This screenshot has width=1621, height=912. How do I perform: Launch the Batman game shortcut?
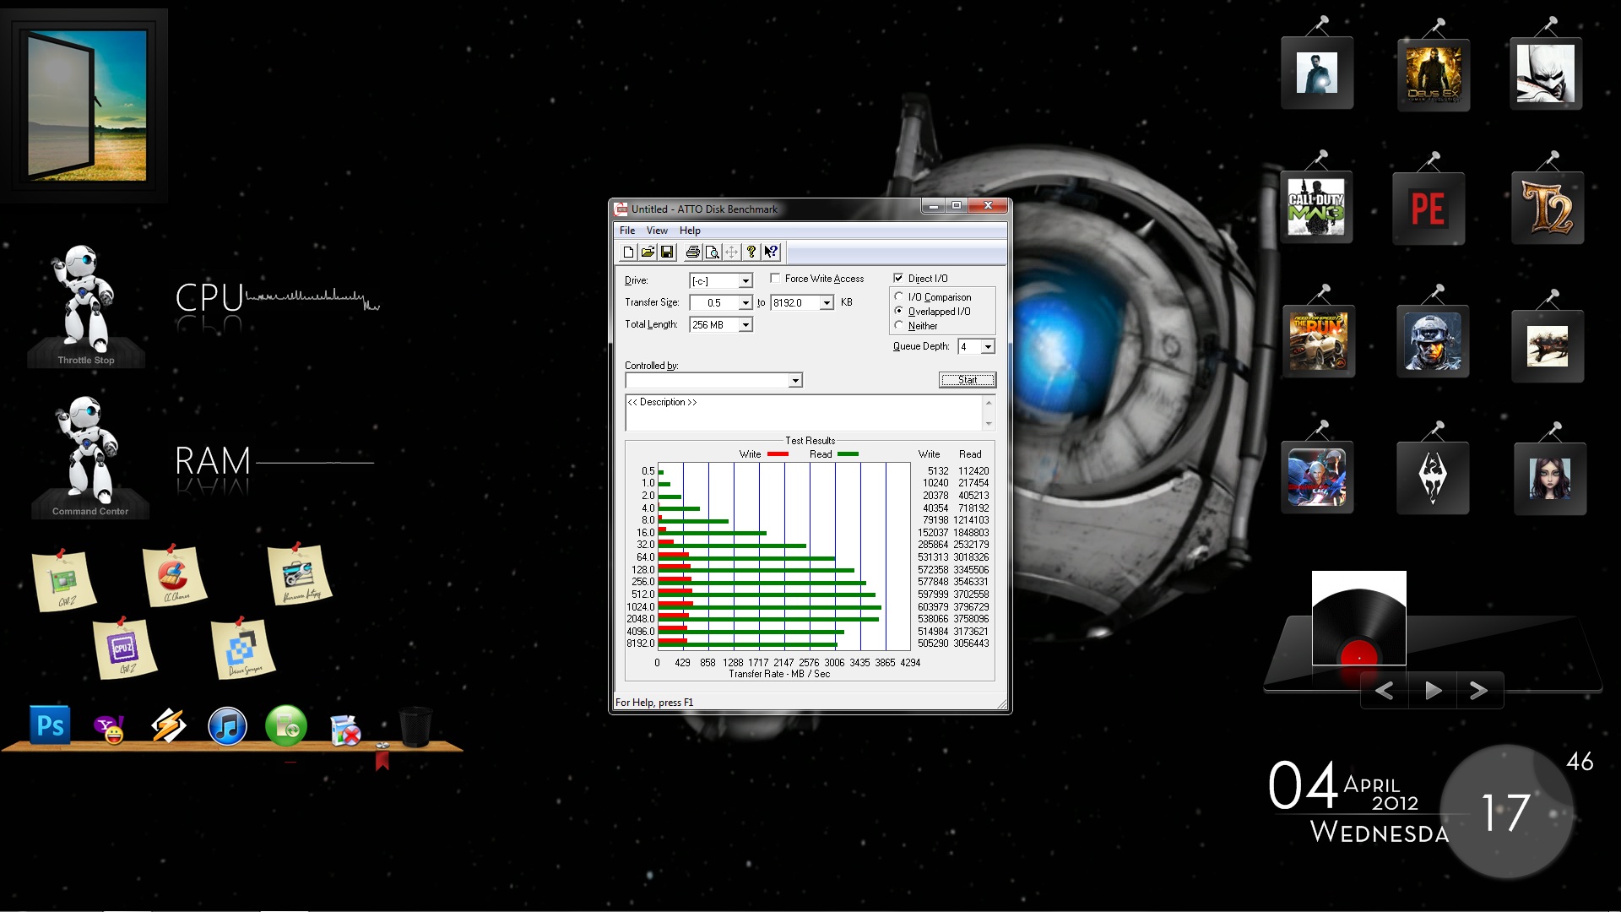point(1546,73)
